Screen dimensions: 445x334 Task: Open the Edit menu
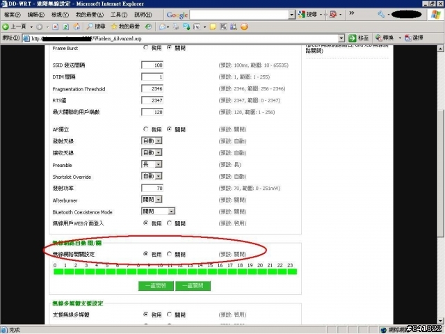click(36, 15)
